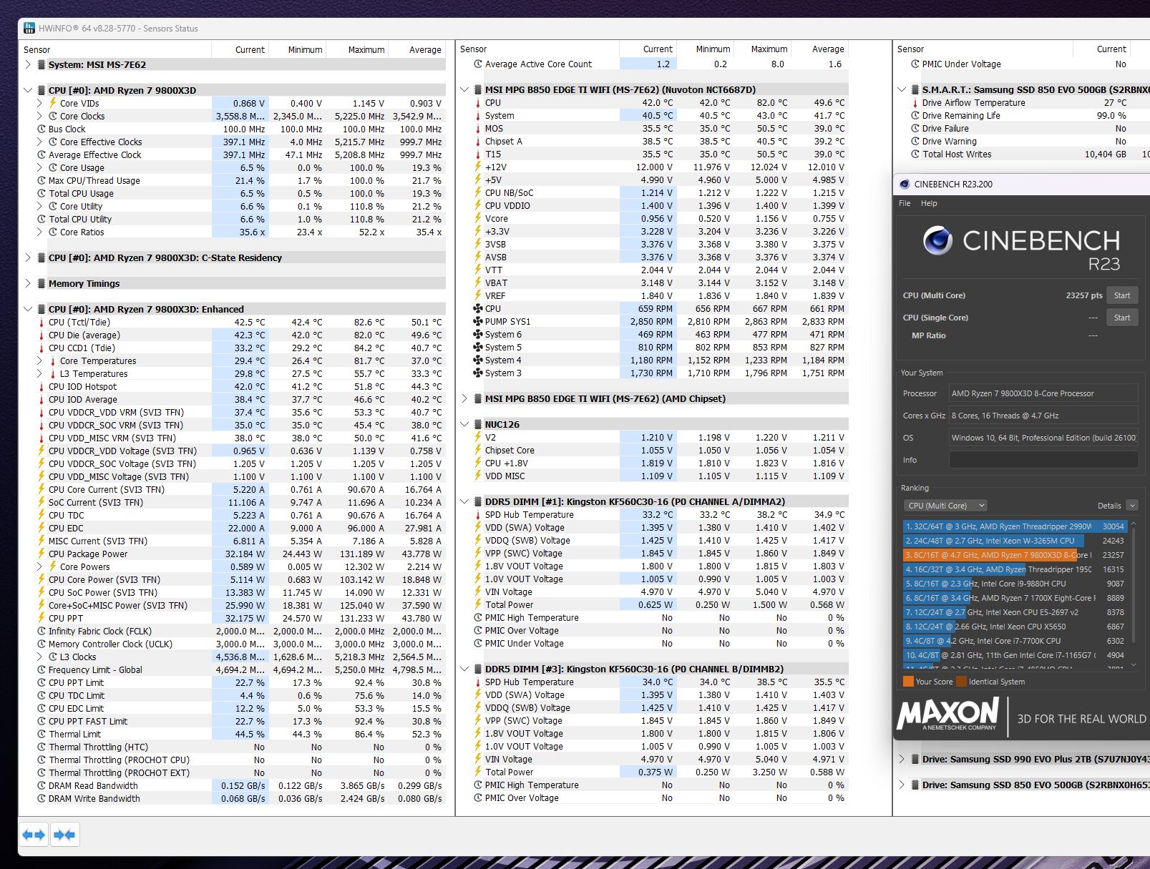Click the fan icon beside PUMP SYS1

[478, 321]
